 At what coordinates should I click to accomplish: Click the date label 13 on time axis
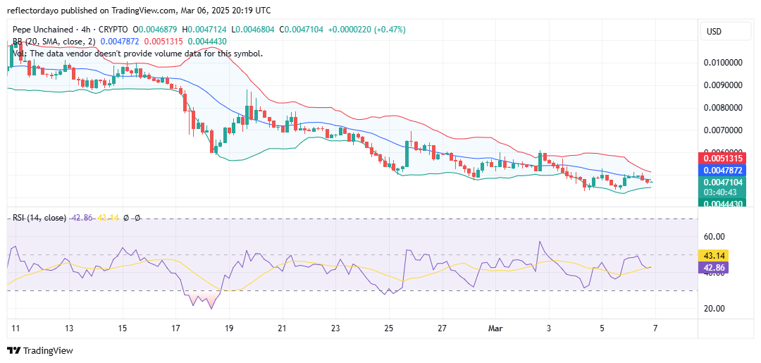[x=69, y=328]
